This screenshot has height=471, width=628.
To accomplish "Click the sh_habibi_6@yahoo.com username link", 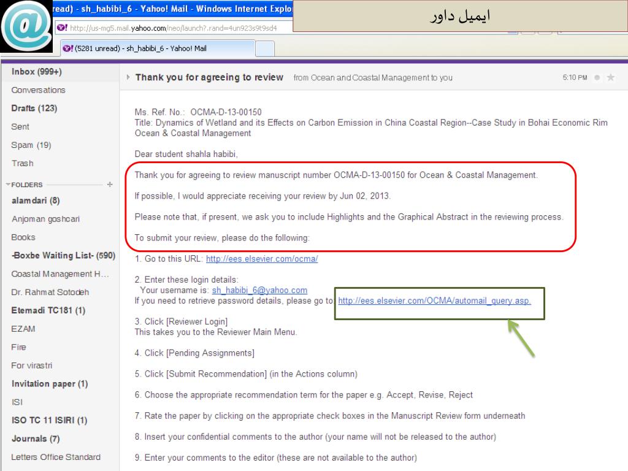I will tap(259, 290).
